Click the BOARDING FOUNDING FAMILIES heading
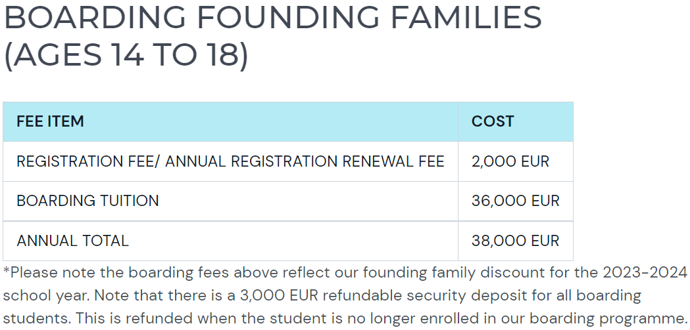This screenshot has width=690, height=330. tap(273, 17)
